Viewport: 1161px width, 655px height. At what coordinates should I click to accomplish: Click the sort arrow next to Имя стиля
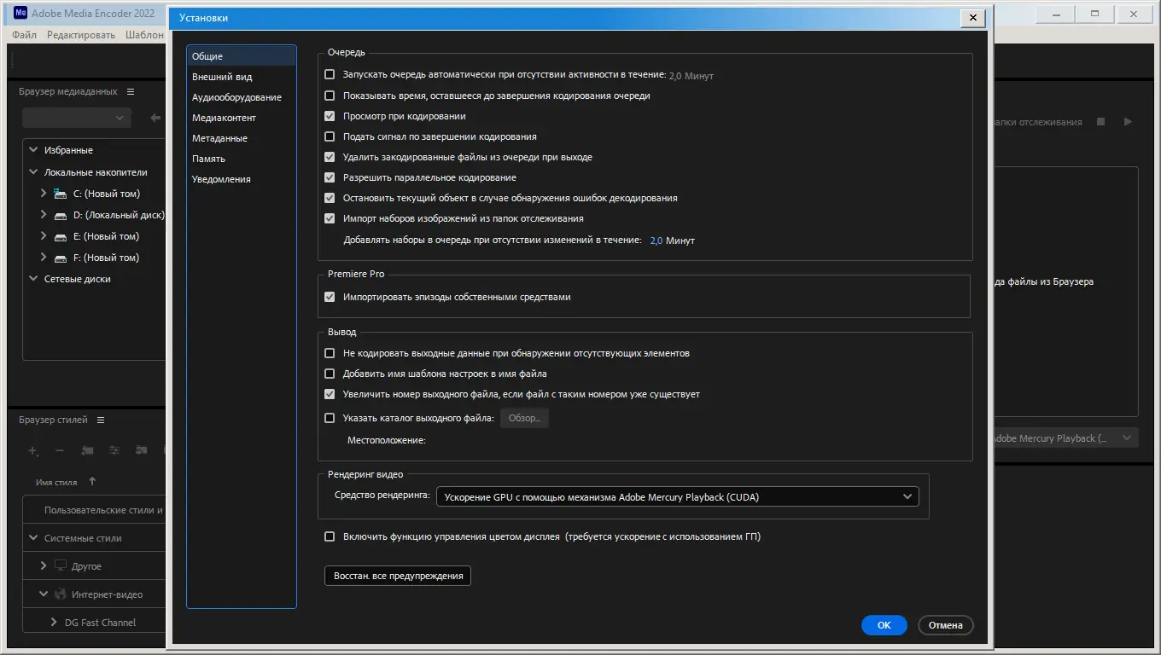coord(92,482)
